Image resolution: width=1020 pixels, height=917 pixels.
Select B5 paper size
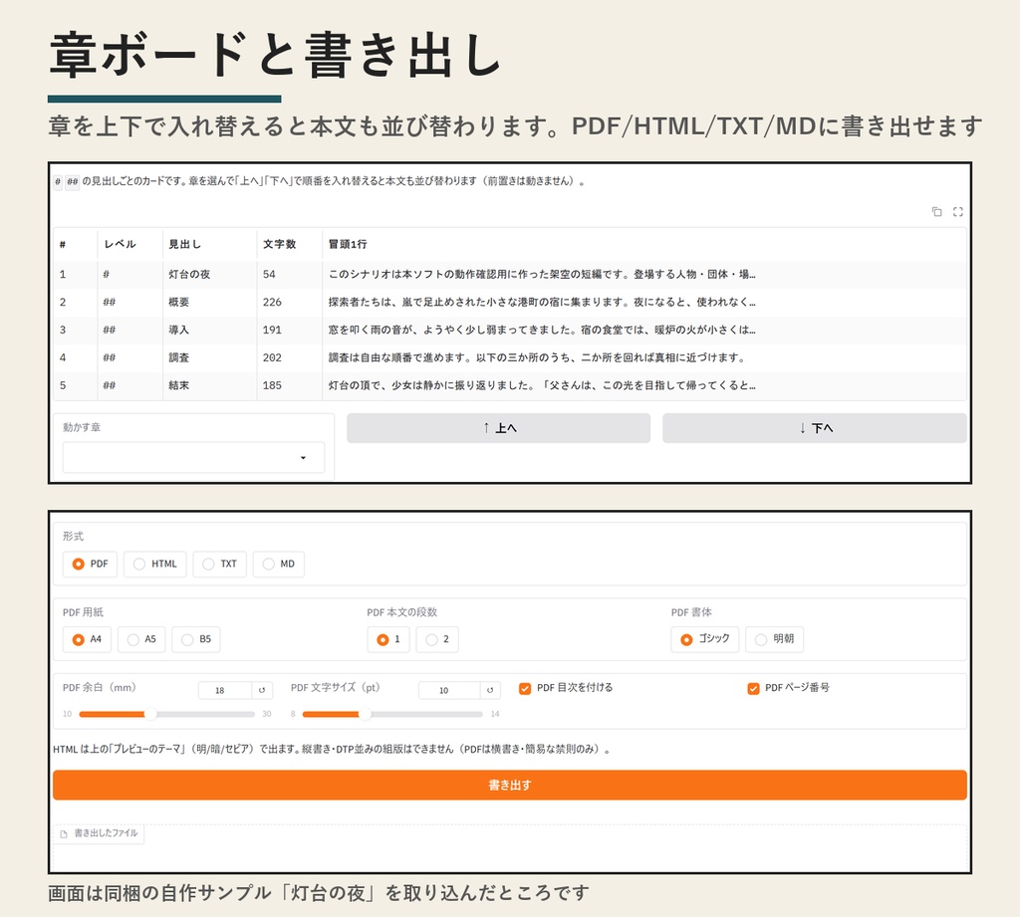(196, 639)
